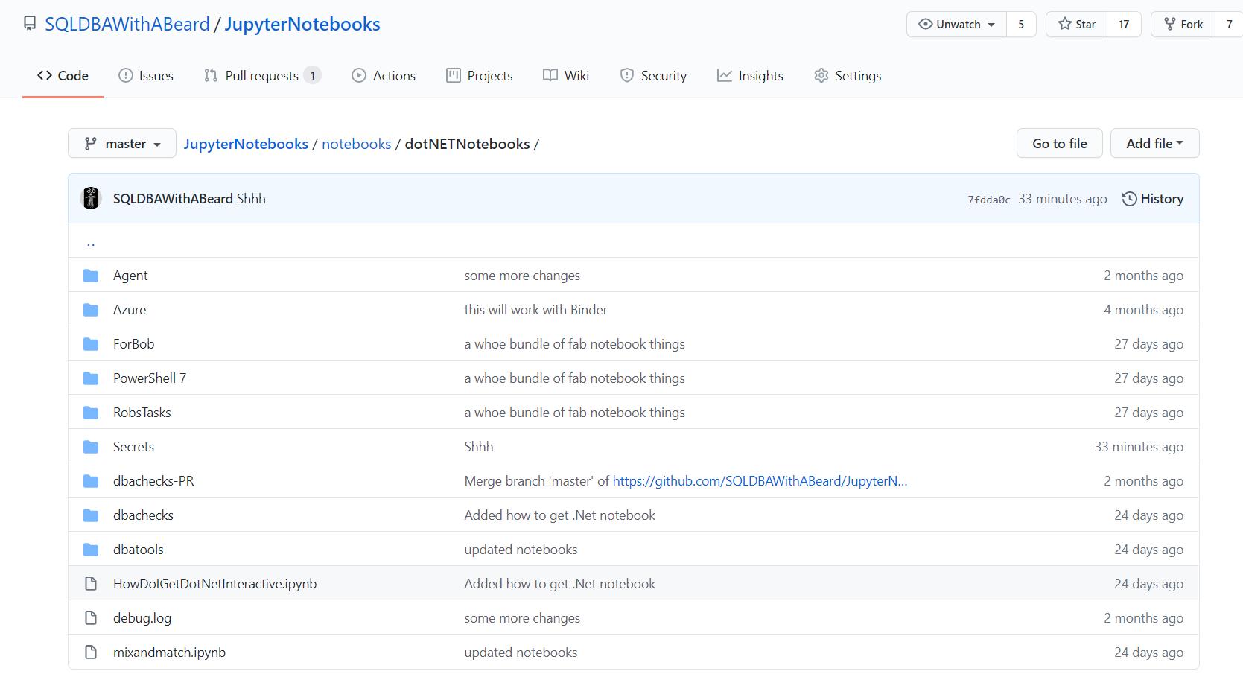Image resolution: width=1243 pixels, height=689 pixels.
Task: Open the SQLDBAWithABeard owner link
Action: tap(127, 24)
